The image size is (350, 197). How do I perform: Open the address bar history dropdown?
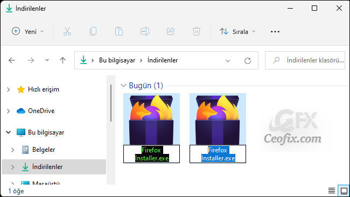pos(228,61)
